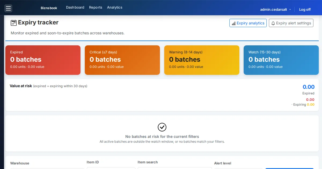This screenshot has width=322, height=169.
Task: Click the calendar icon beside Expiry tracker
Action: coord(14,23)
